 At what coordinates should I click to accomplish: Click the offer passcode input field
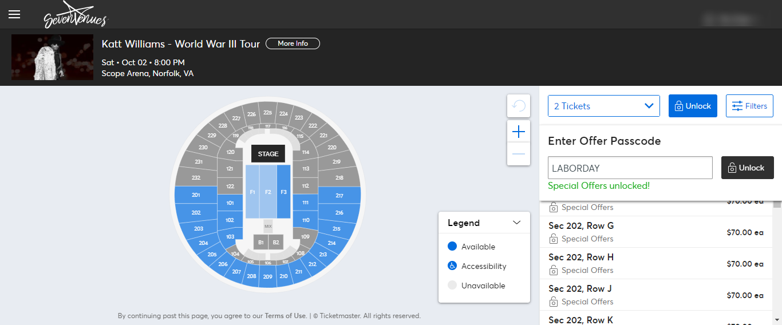[630, 168]
